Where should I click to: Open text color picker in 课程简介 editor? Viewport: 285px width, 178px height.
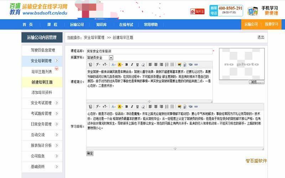coord(113,64)
